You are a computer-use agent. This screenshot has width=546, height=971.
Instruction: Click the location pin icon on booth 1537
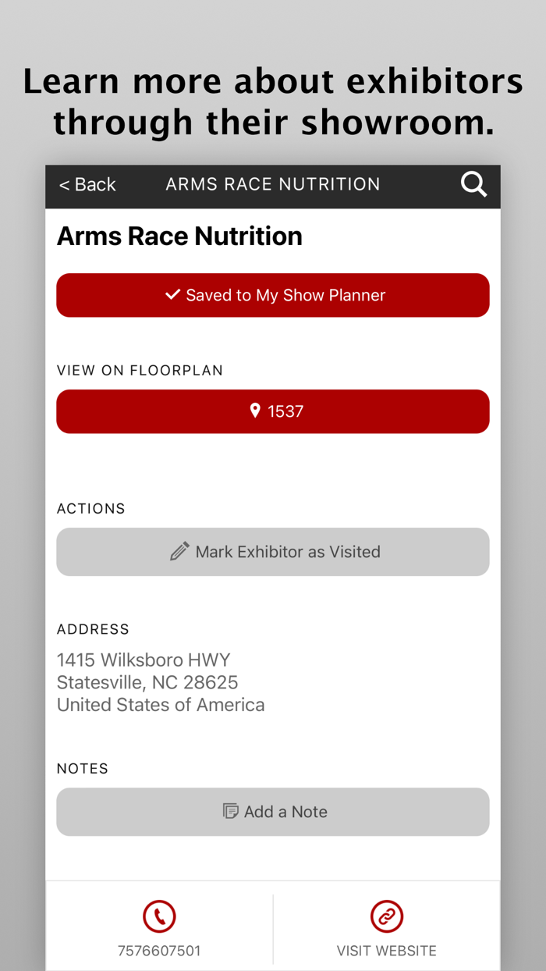point(254,411)
